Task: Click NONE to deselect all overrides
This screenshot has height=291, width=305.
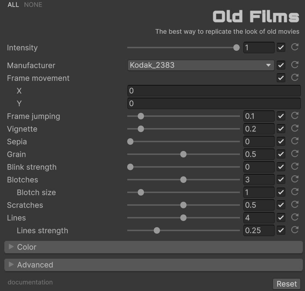Action: click(x=33, y=5)
